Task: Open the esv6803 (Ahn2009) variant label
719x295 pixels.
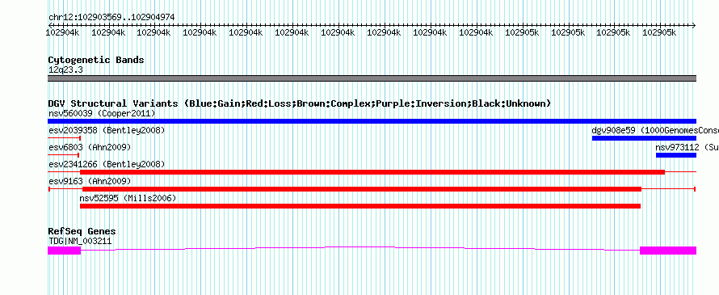Action: click(x=90, y=148)
